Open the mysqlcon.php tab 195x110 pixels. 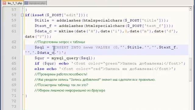click(x=35, y=3)
